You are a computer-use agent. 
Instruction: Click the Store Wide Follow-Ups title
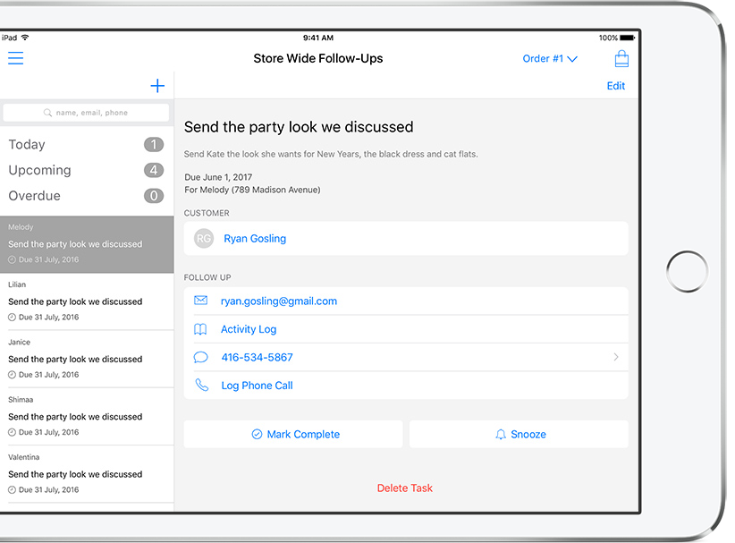click(318, 59)
